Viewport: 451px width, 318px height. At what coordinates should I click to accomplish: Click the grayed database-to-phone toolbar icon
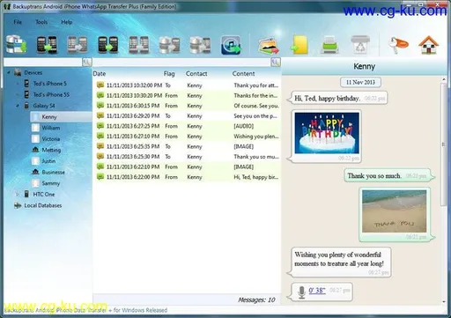click(169, 45)
